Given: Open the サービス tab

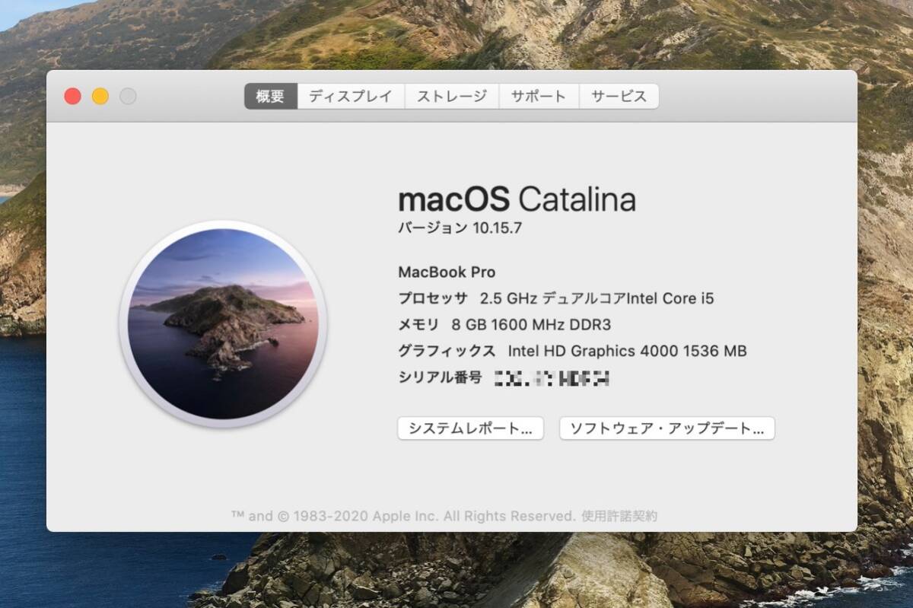Looking at the screenshot, I should (x=619, y=97).
